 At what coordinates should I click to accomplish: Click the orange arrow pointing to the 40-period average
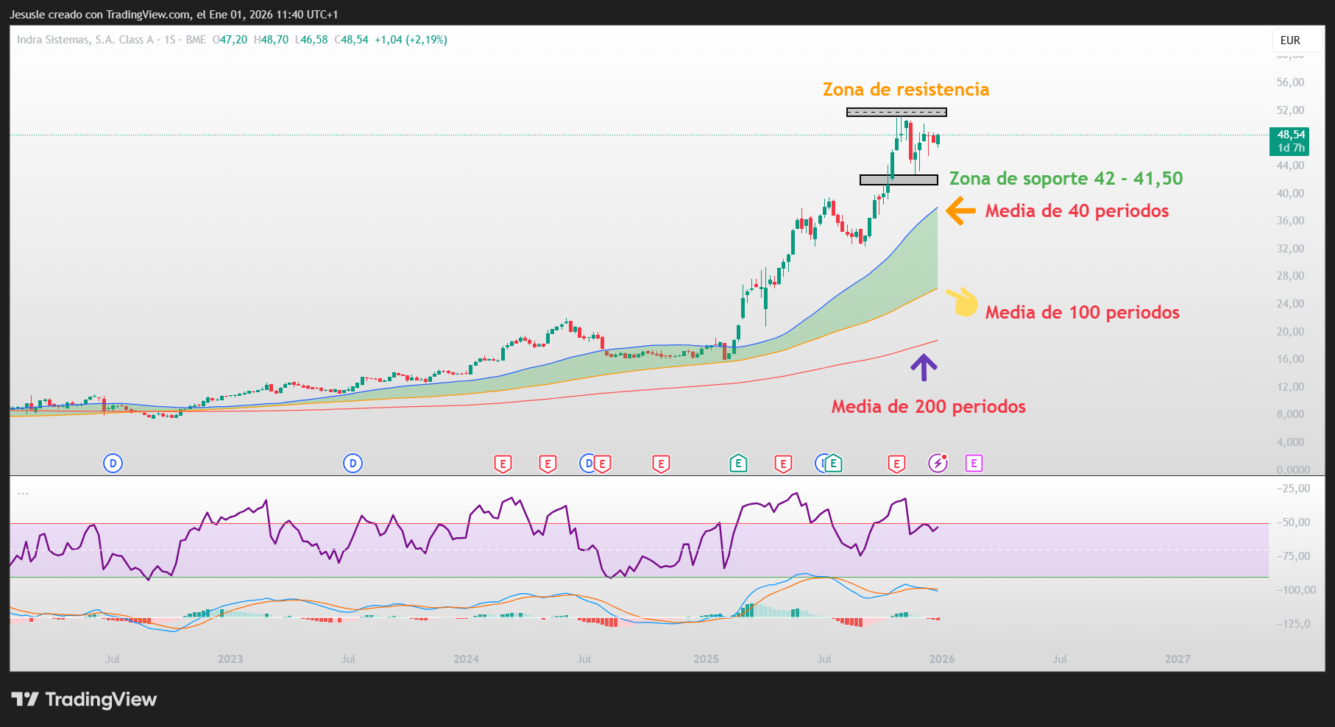(960, 210)
